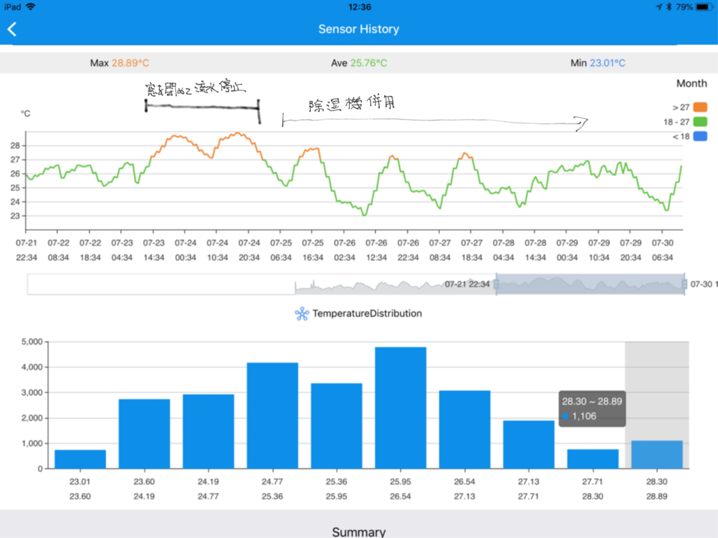Select the 25.95–26.54 histogram bar

(400, 408)
